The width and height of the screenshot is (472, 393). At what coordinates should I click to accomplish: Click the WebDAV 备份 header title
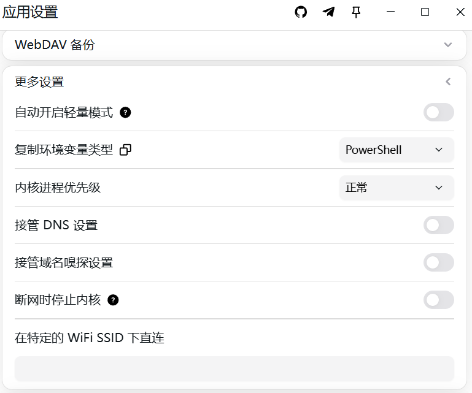55,45
